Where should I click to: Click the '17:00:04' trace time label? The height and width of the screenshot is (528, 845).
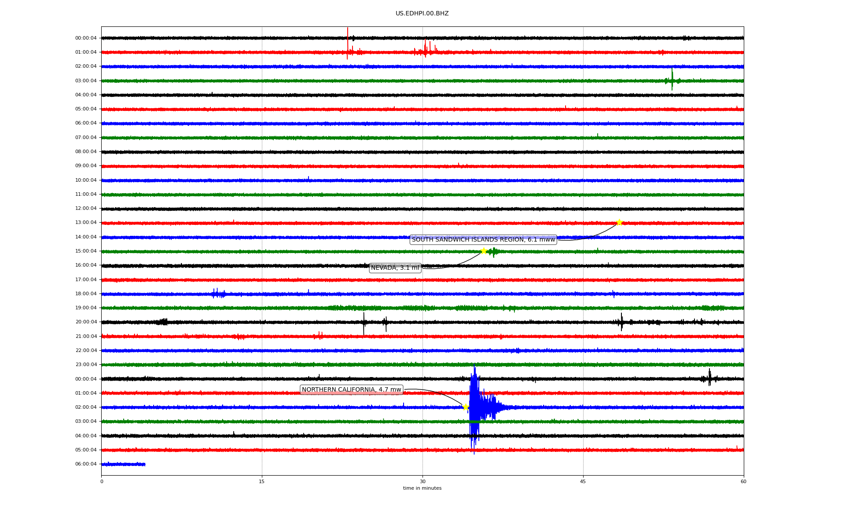[x=86, y=279]
